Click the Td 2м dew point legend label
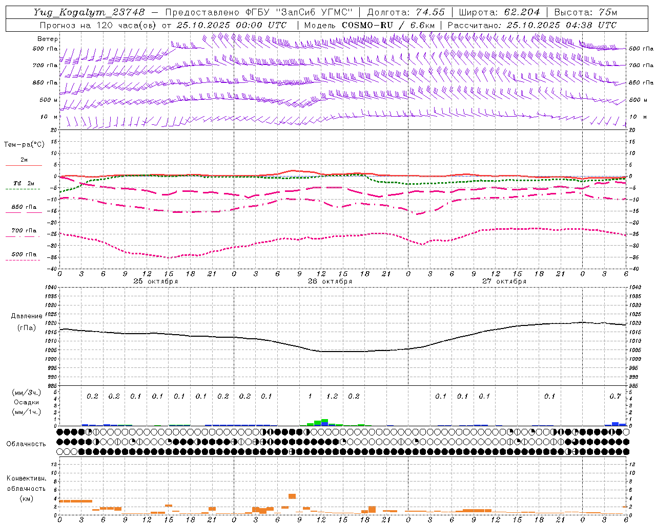The height and width of the screenshot is (524, 656). point(24,183)
